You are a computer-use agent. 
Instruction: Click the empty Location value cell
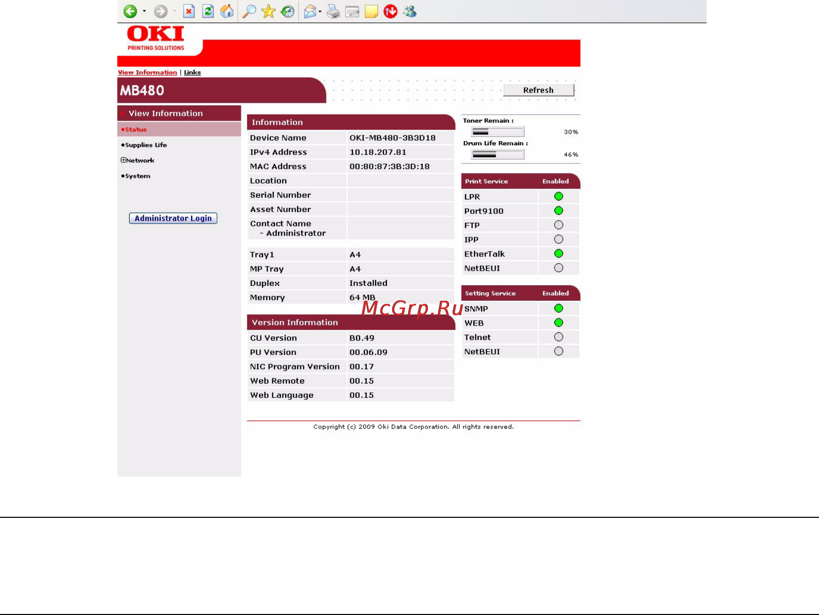(x=400, y=181)
